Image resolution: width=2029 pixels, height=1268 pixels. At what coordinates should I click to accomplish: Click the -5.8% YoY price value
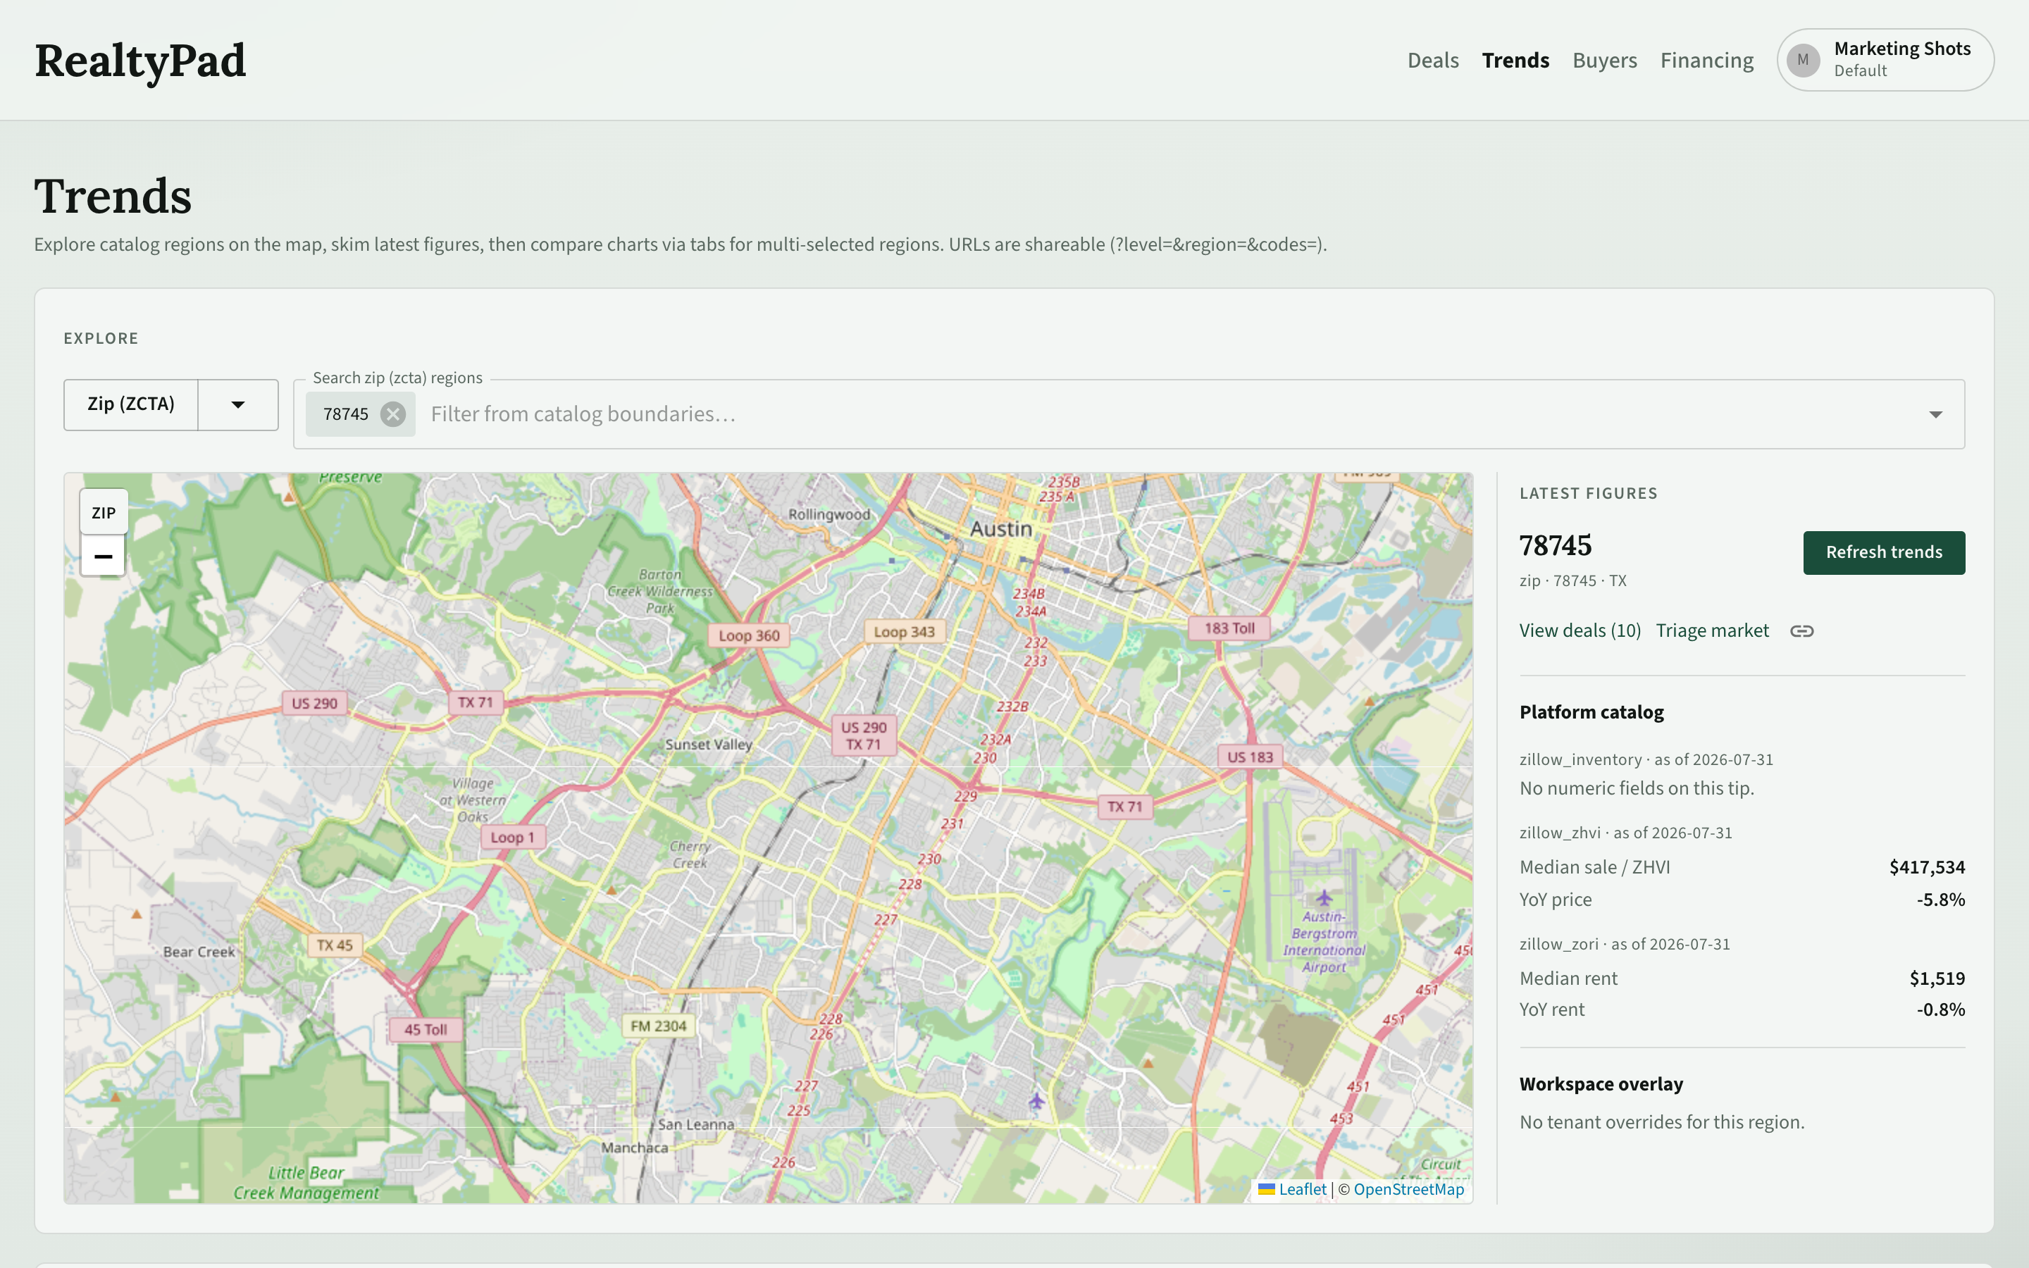click(x=1940, y=900)
